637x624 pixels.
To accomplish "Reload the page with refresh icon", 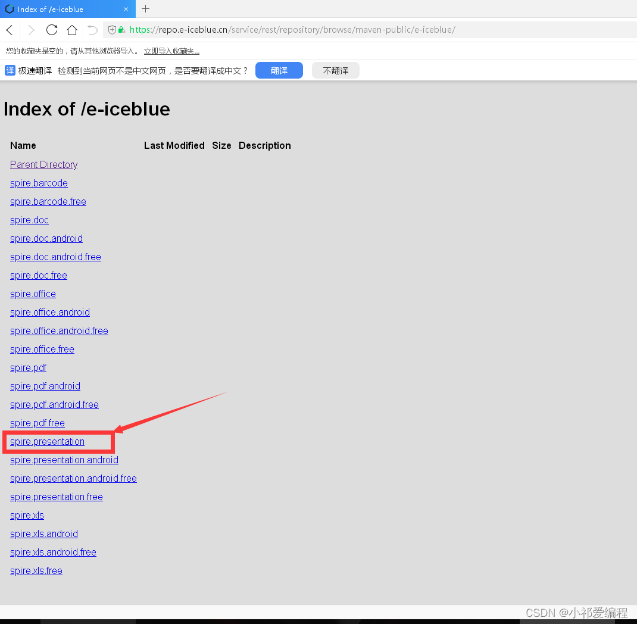I will [x=52, y=30].
